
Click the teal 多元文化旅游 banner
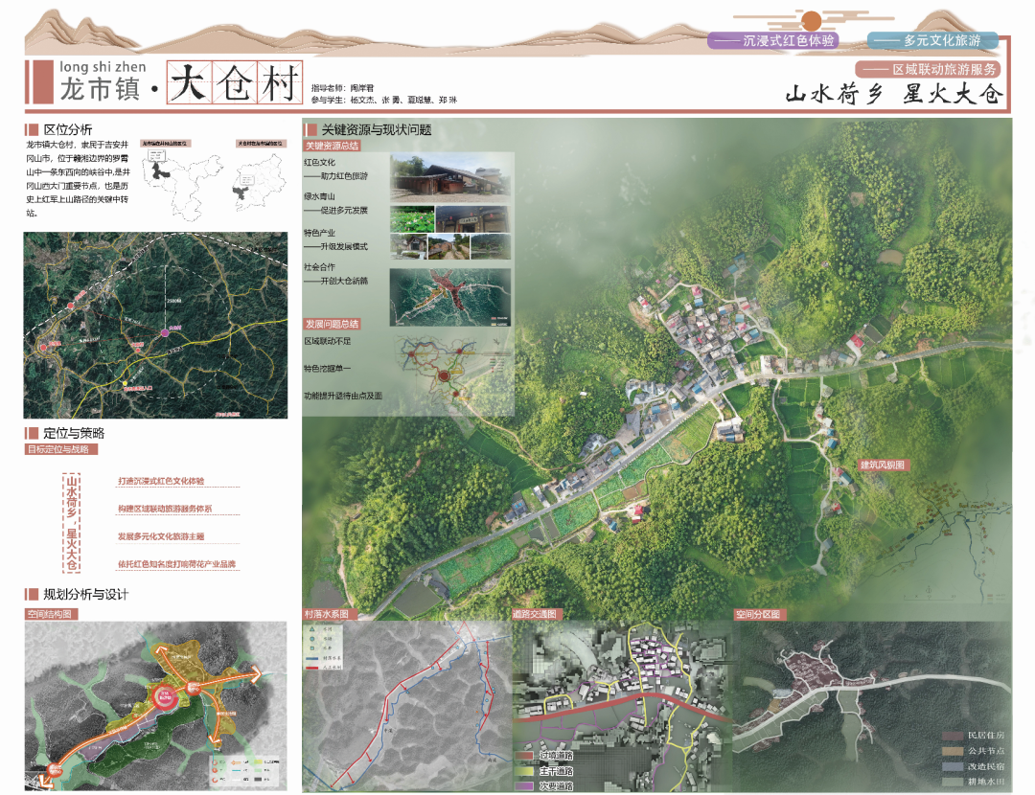(933, 41)
